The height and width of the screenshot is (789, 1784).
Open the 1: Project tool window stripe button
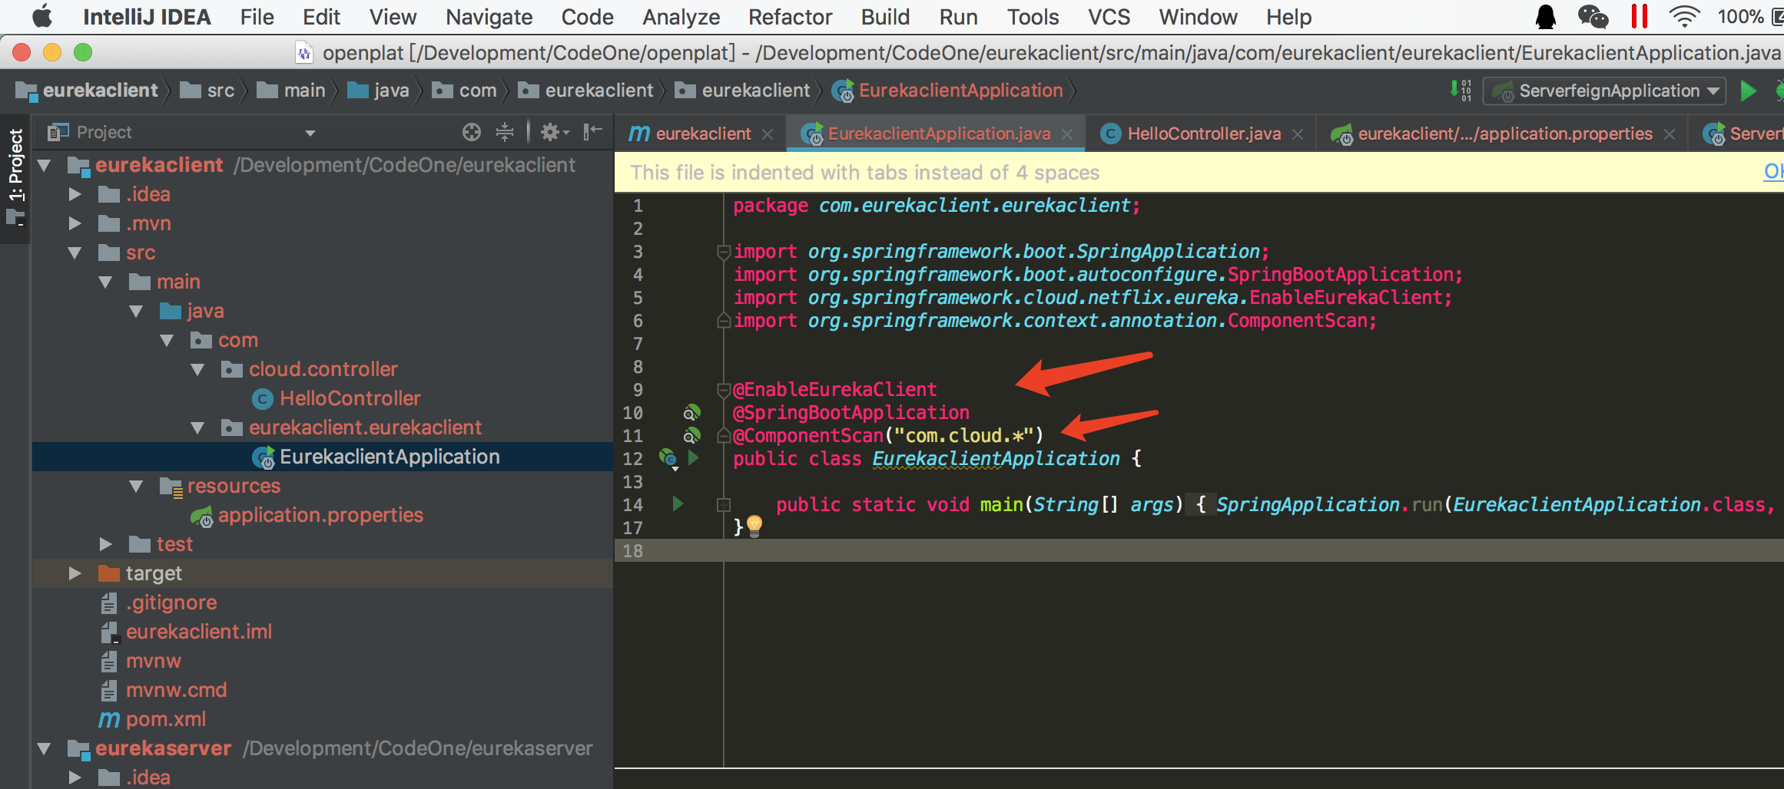click(15, 179)
